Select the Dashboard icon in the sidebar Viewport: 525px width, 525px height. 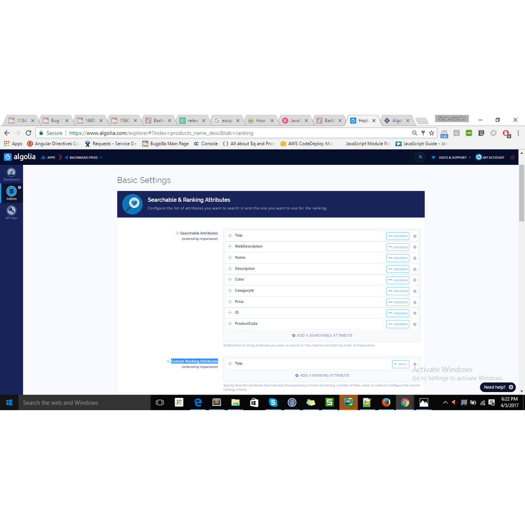coord(11,173)
